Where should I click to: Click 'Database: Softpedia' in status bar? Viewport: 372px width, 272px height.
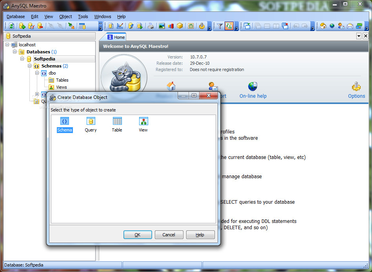(24, 265)
